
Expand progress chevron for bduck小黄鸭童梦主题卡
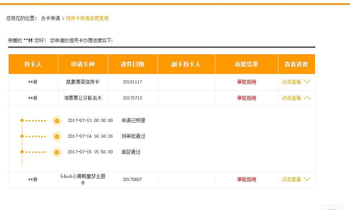tap(307, 179)
